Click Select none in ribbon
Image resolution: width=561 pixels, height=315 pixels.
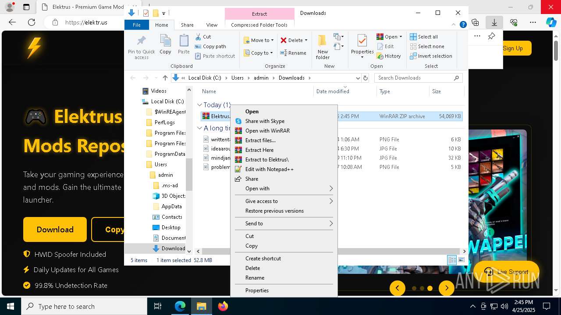427,46
